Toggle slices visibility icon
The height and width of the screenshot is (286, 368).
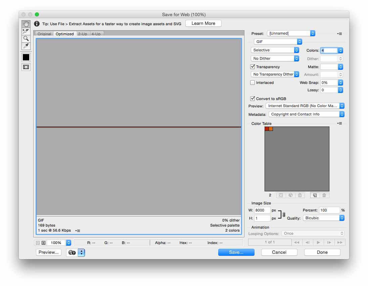[x=26, y=67]
